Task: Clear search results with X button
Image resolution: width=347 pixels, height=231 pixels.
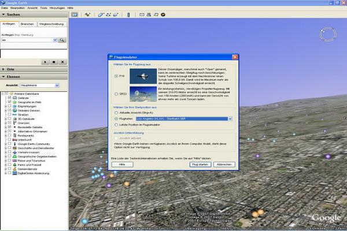Action: pos(62,62)
